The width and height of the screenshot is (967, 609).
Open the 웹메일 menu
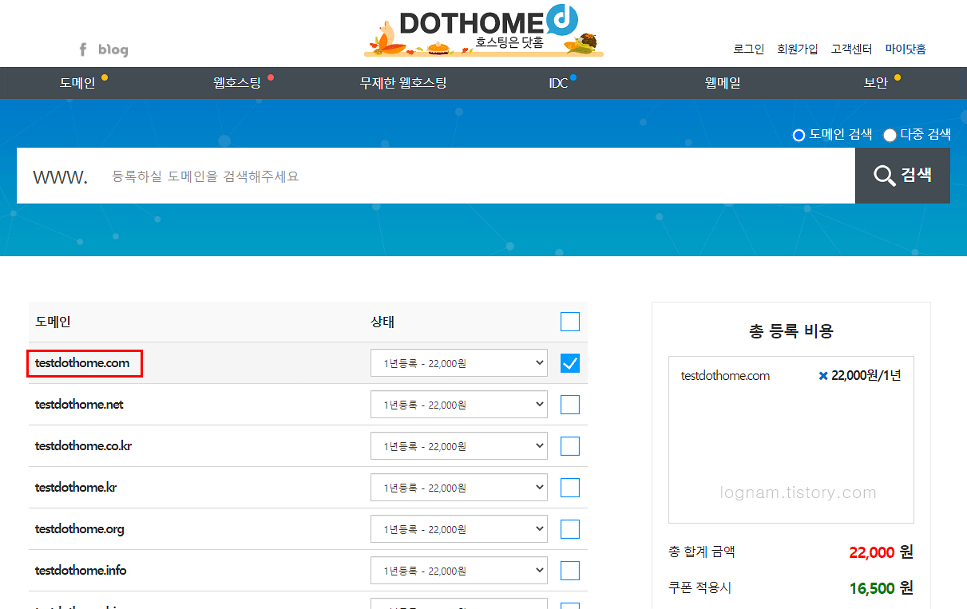723,83
